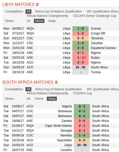Image resolution: width=119 pixels, height=152 pixels.
Task: Open the Libya vs Sudan penalty result
Action: click(x=81, y=58)
